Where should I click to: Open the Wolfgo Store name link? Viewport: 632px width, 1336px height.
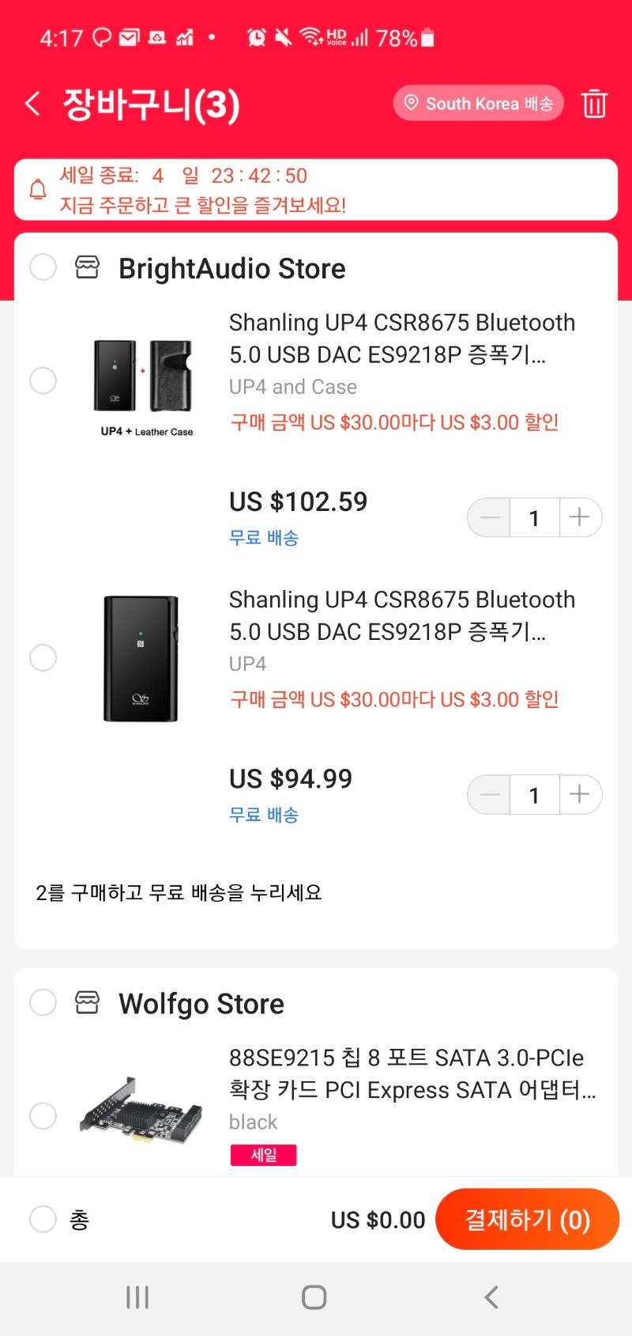point(201,1003)
